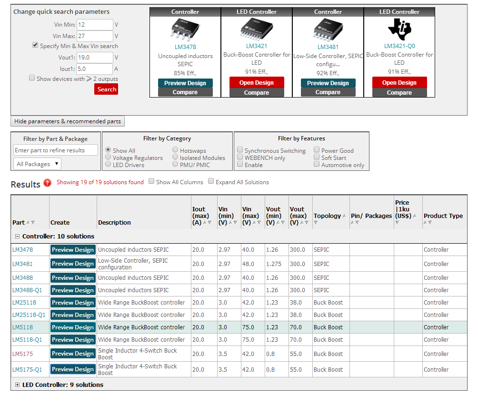The image size is (488, 395).
Task: Click the Description column header
Action: (x=115, y=223)
